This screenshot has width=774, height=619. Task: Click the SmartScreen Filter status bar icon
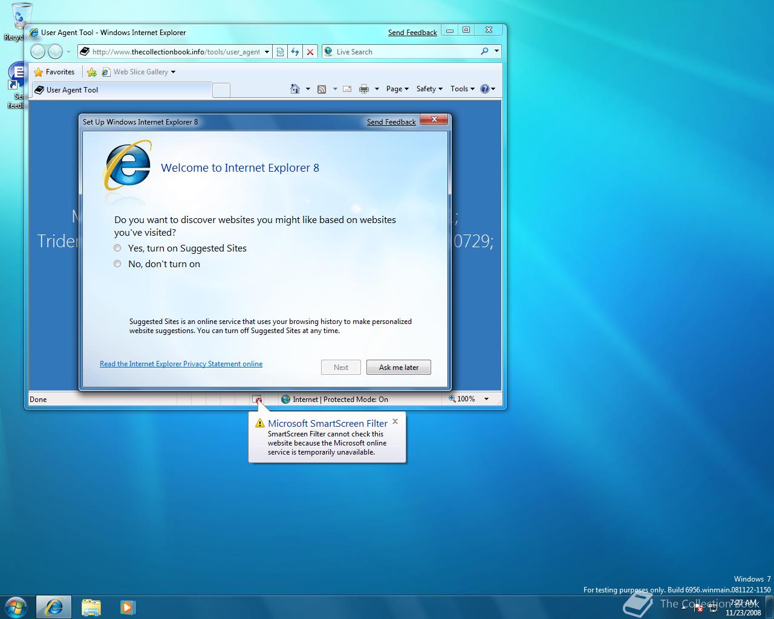[x=257, y=399]
